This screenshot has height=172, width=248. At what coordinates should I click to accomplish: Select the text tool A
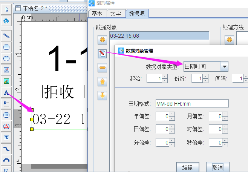pyautogui.click(x=6, y=92)
